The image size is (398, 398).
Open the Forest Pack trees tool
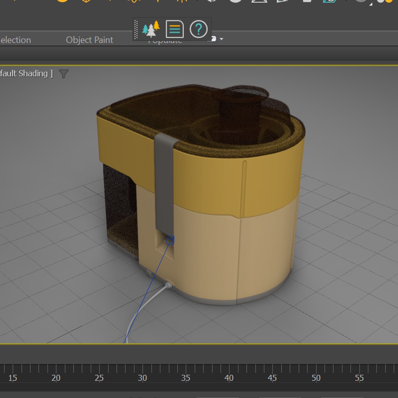151,29
